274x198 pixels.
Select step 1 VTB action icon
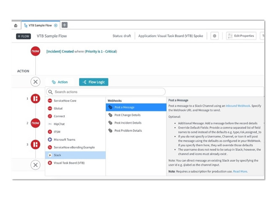[x=35, y=99]
